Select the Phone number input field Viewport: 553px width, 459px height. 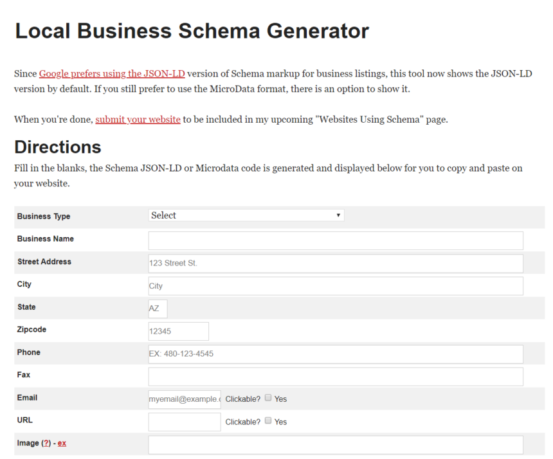point(334,354)
